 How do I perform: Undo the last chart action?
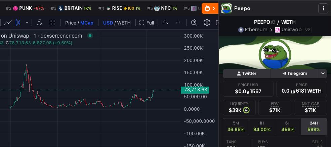(x=165, y=22)
